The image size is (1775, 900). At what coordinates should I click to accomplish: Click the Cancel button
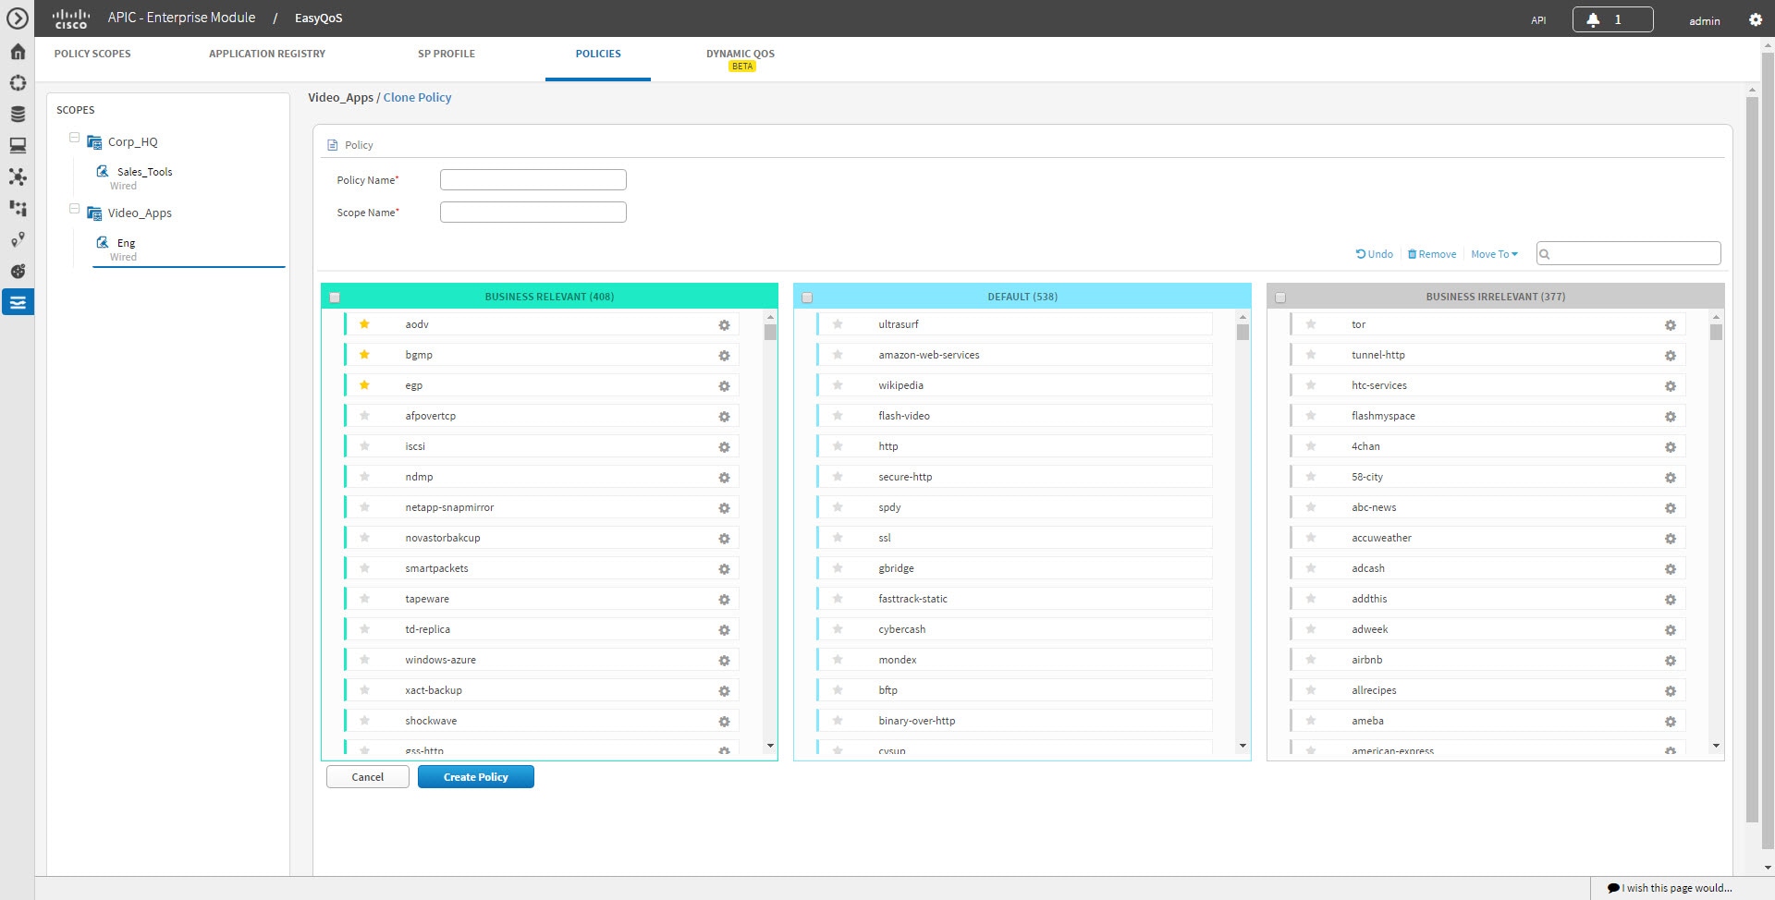pyautogui.click(x=367, y=777)
